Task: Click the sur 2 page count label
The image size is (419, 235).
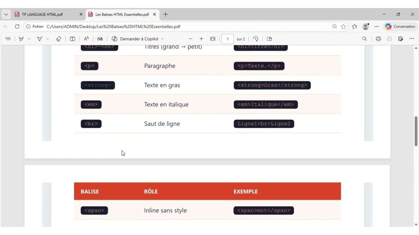Action: coord(241,39)
